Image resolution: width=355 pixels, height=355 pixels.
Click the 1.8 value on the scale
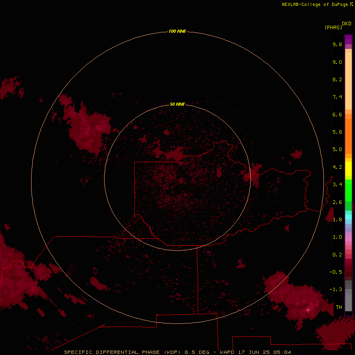pos(337,220)
